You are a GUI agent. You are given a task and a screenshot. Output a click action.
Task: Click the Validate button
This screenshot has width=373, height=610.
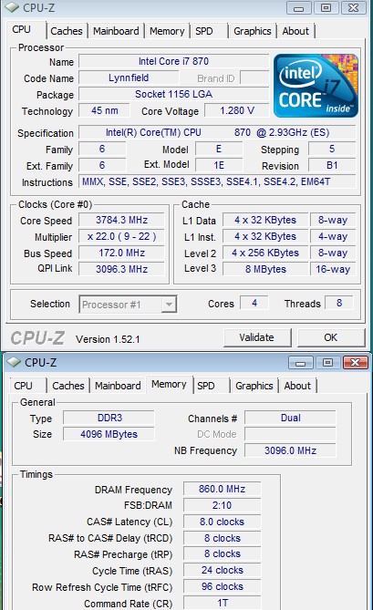[256, 337]
